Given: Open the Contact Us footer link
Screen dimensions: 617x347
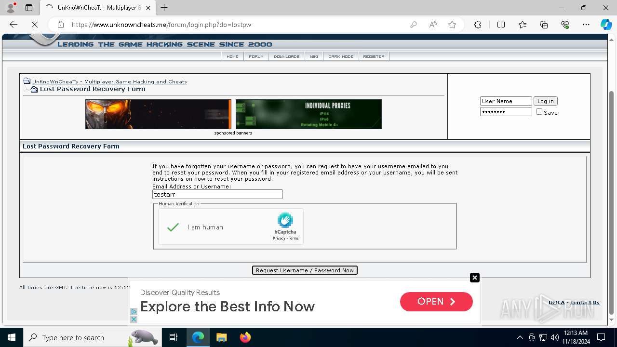Looking at the screenshot, I should click(x=585, y=303).
